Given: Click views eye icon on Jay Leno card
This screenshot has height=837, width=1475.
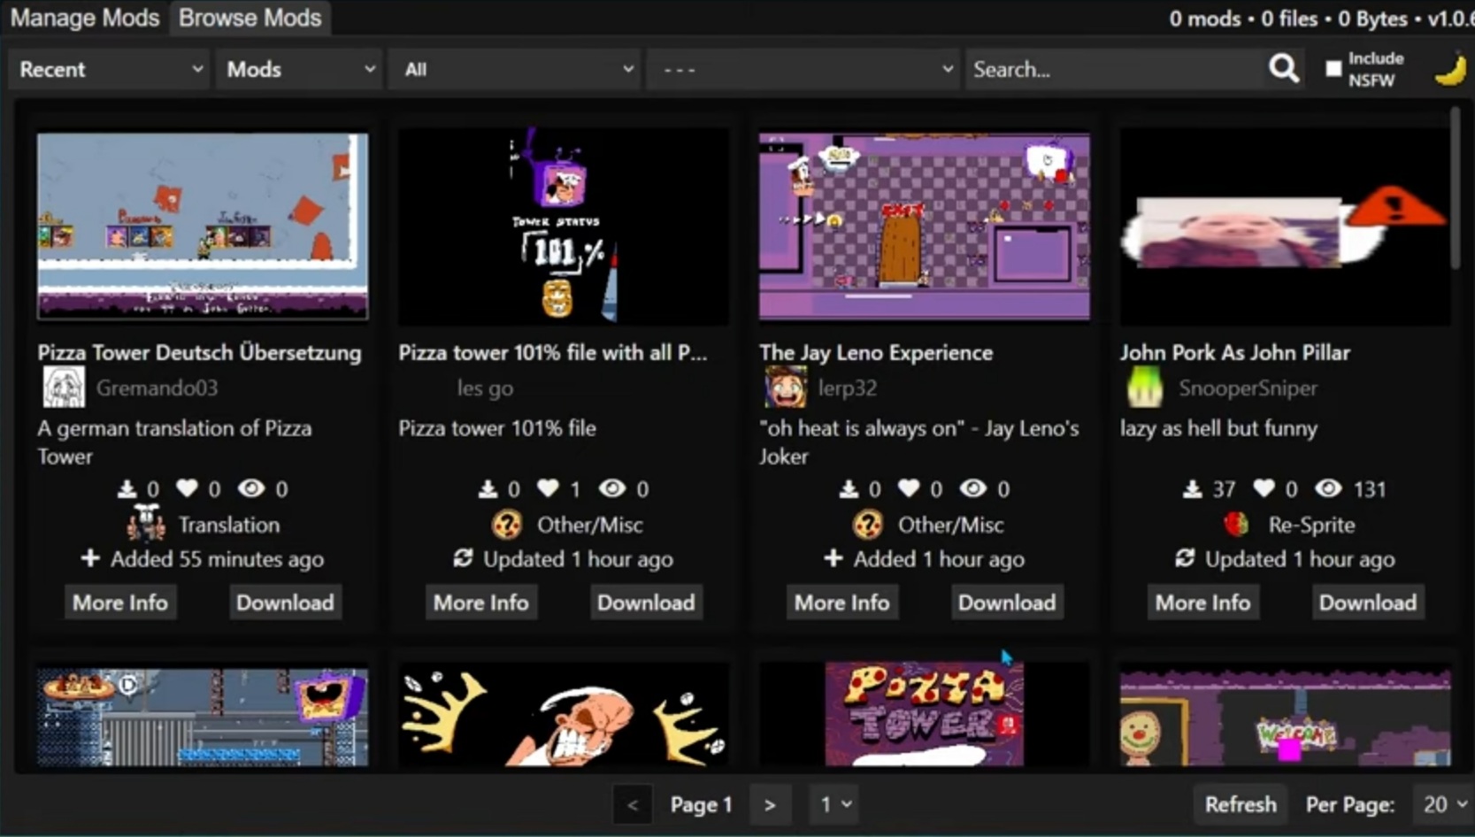Looking at the screenshot, I should coord(973,488).
